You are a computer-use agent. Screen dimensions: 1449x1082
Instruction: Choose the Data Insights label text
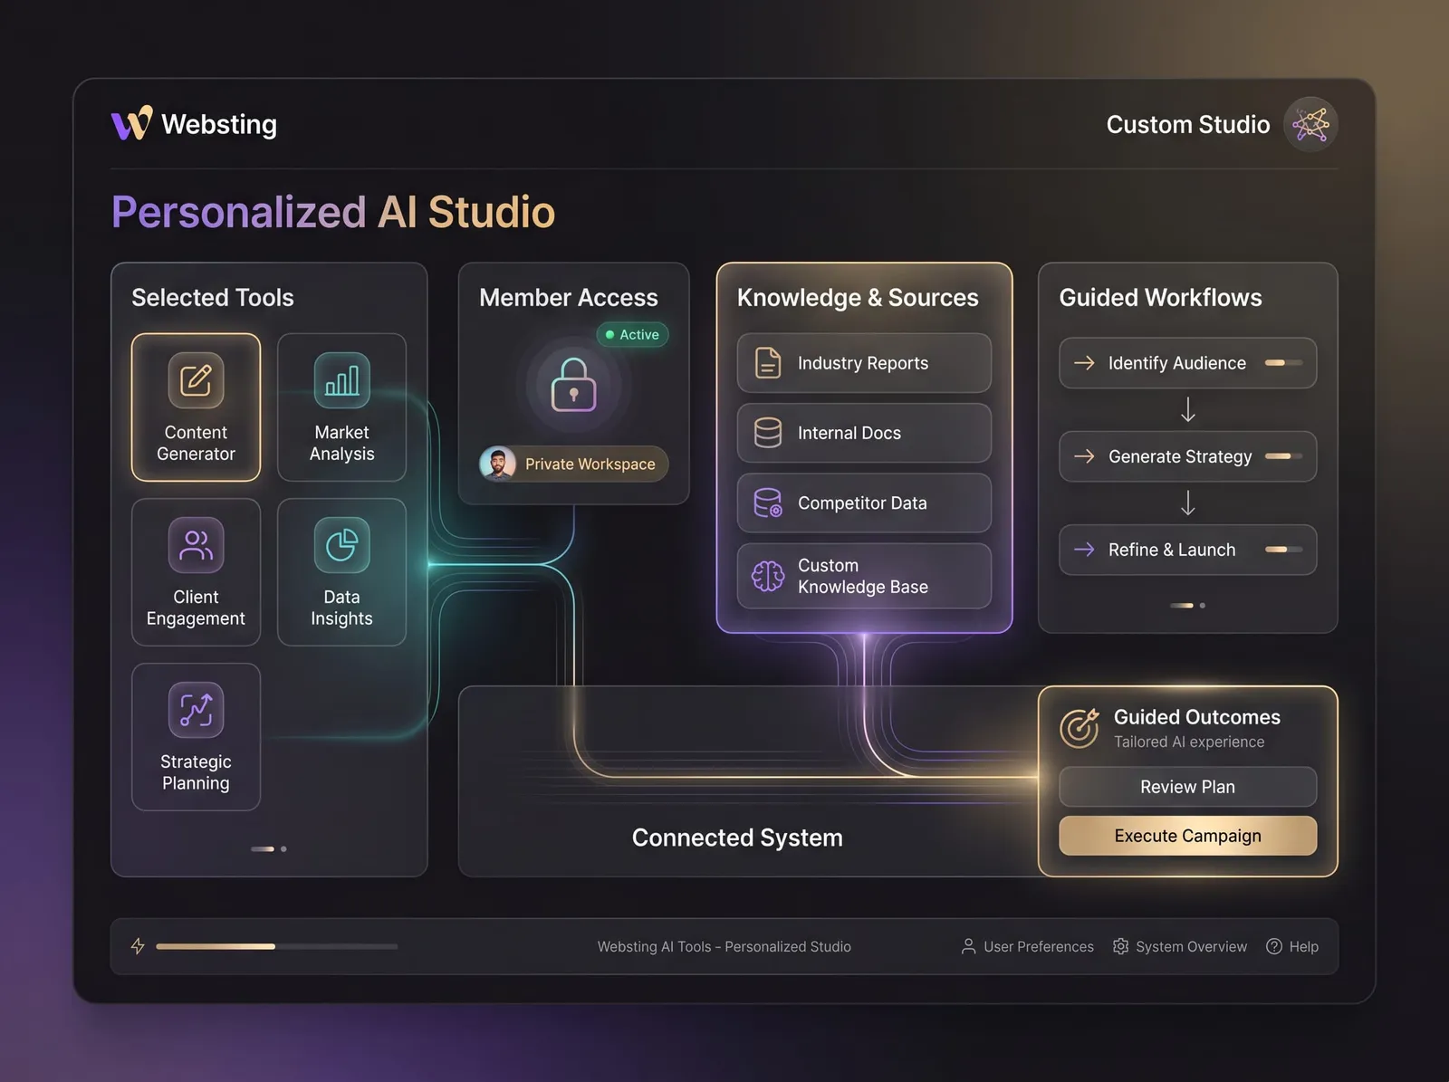[x=341, y=608]
